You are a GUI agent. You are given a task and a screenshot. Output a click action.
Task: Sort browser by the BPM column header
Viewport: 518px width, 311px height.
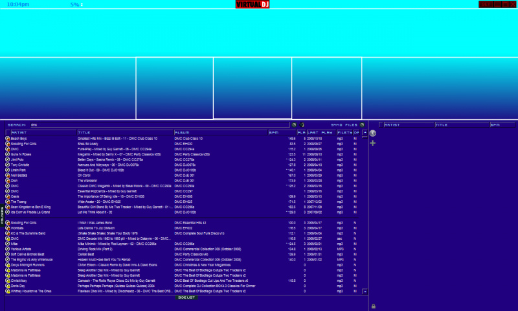(x=282, y=133)
